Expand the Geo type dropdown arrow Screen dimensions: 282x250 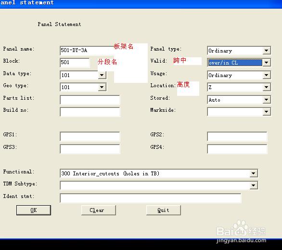point(102,87)
